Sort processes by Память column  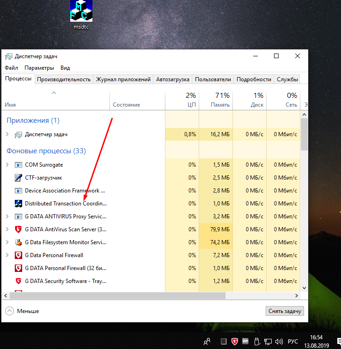[x=216, y=100]
